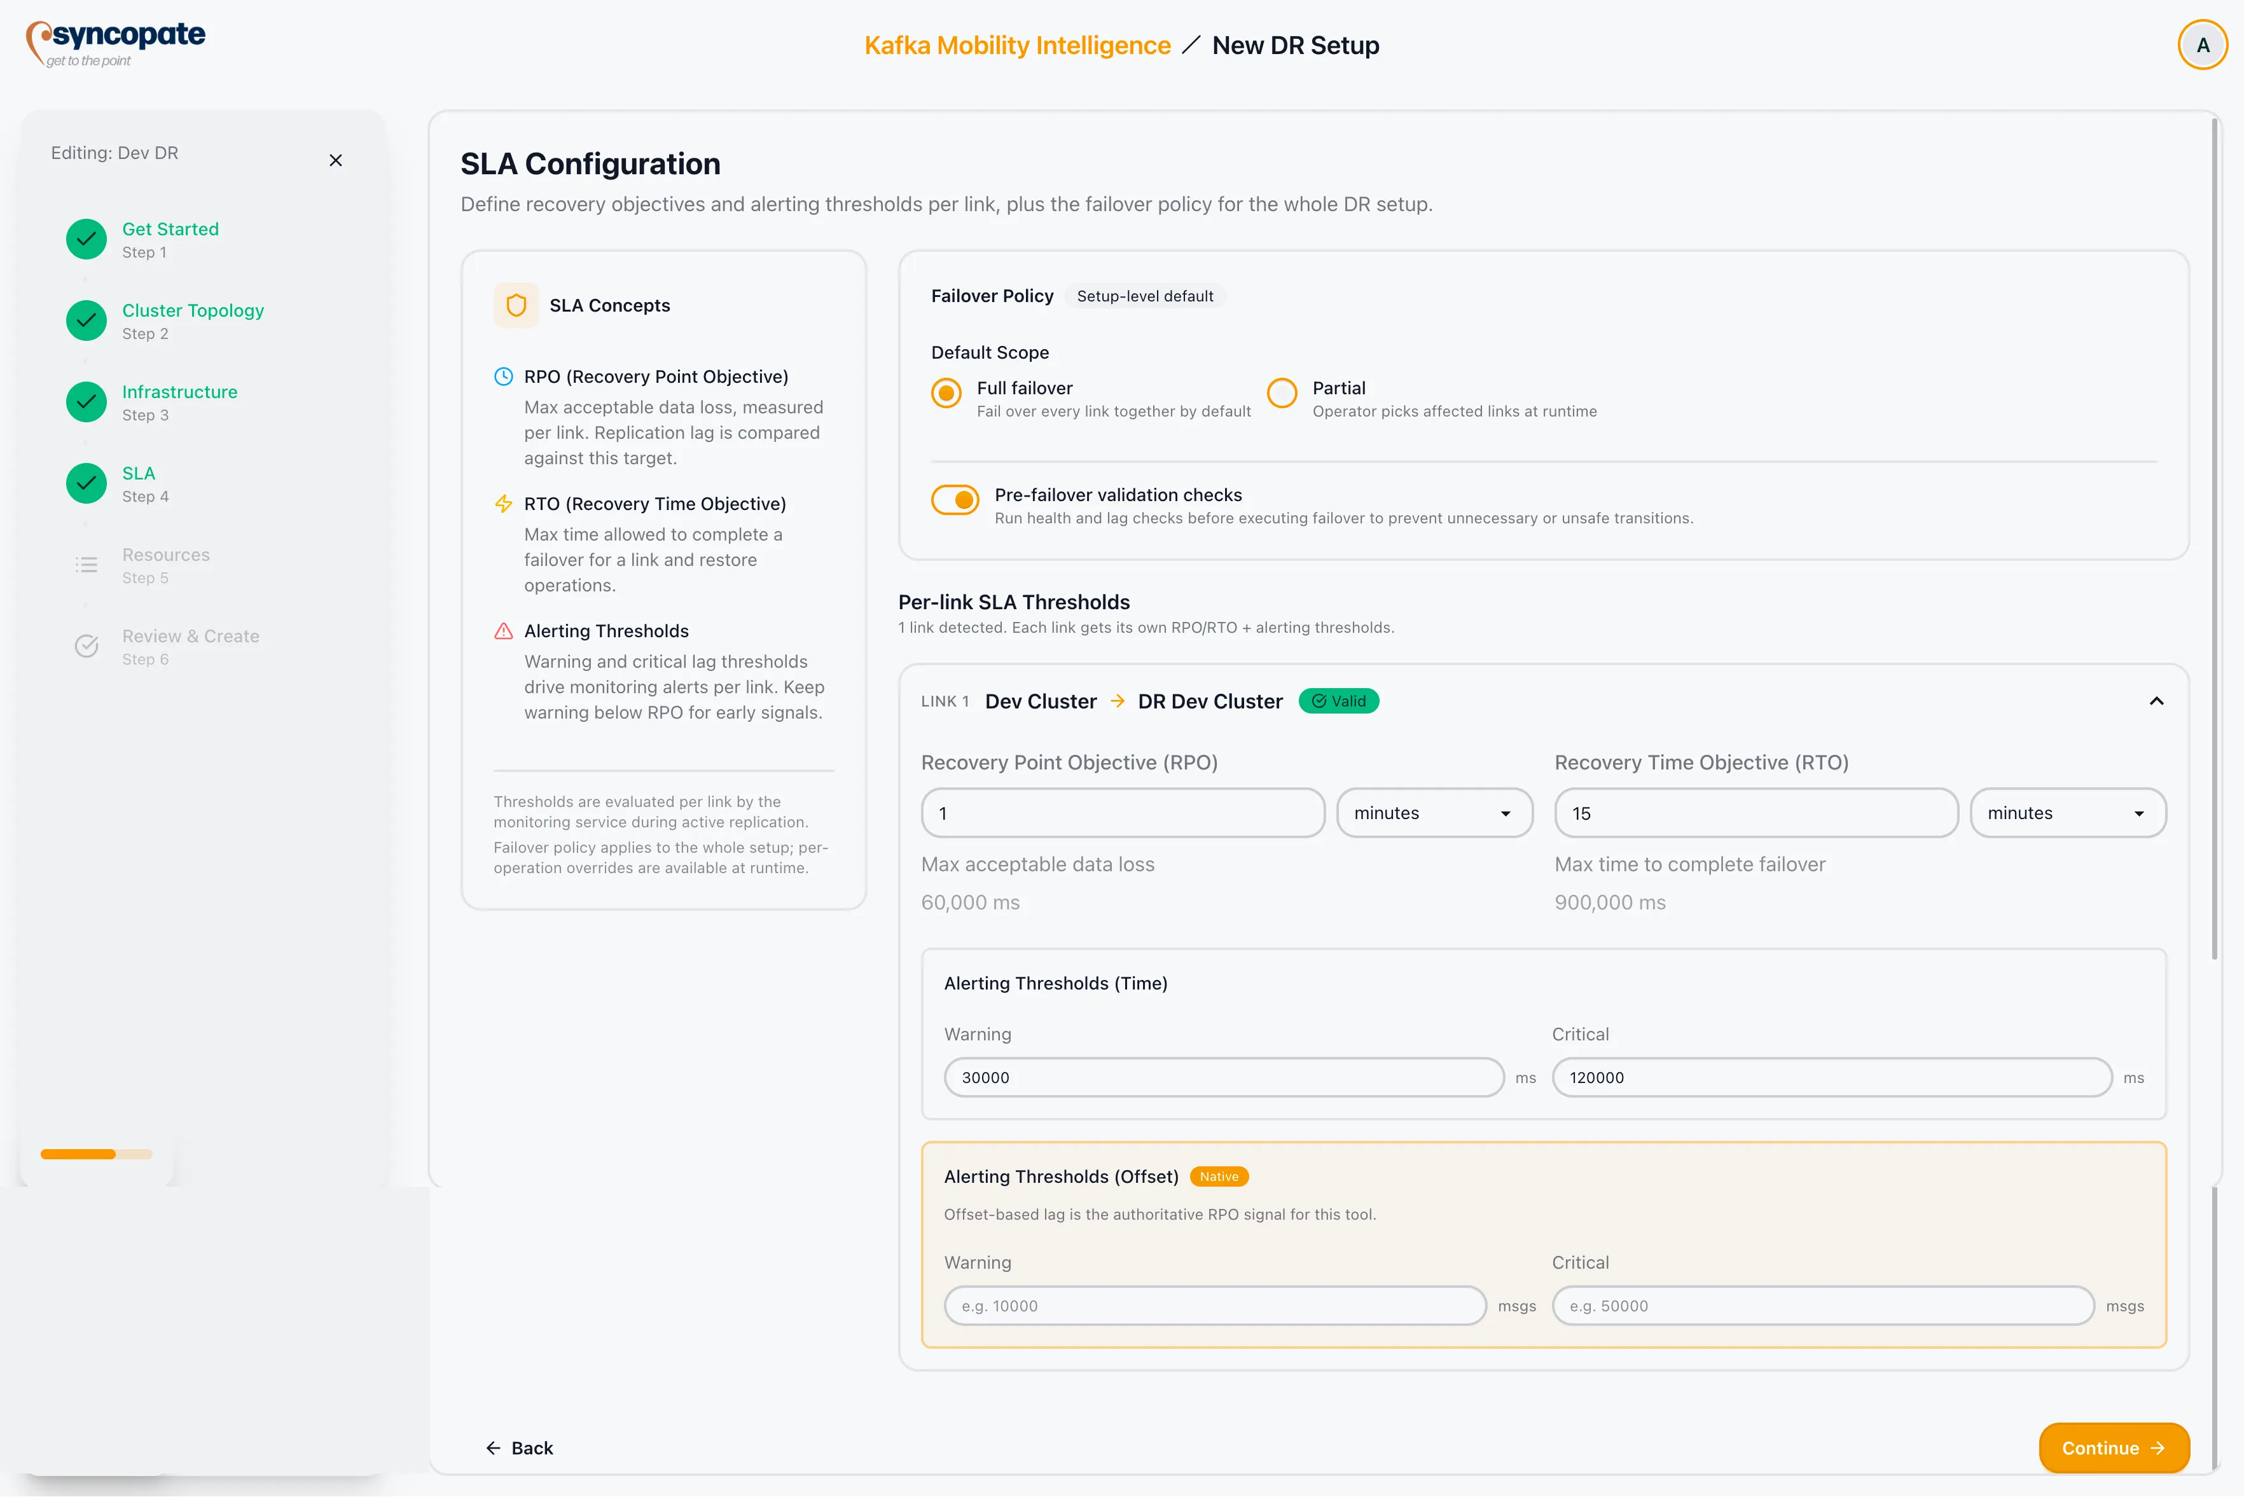Click the Per-link SLA Thresholds heading
This screenshot has height=1497, width=2244.
coord(1014,602)
